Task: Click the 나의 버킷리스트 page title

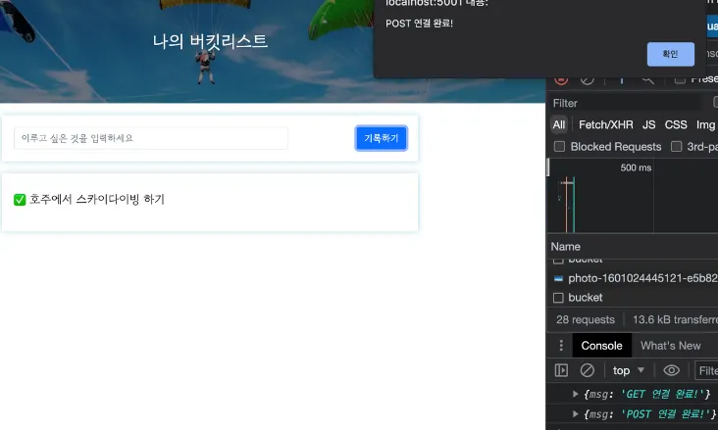Action: pyautogui.click(x=210, y=41)
